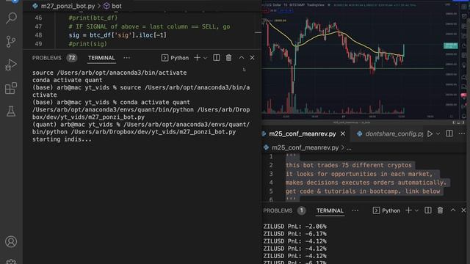Screen dimensions: 470x264
Task: Switch to PROBLEMS tab with 1 badge
Action: (x=284, y=210)
